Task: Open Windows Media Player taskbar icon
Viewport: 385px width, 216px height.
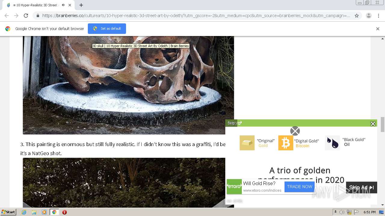Action: pyautogui.click(x=44, y=212)
